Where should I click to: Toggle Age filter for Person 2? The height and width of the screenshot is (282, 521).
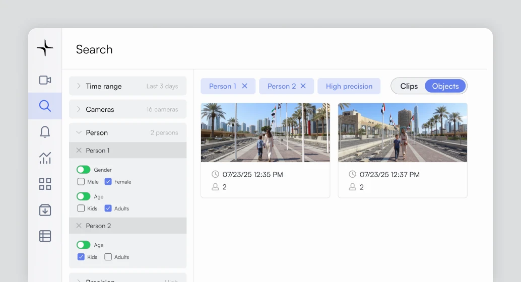[84, 245]
